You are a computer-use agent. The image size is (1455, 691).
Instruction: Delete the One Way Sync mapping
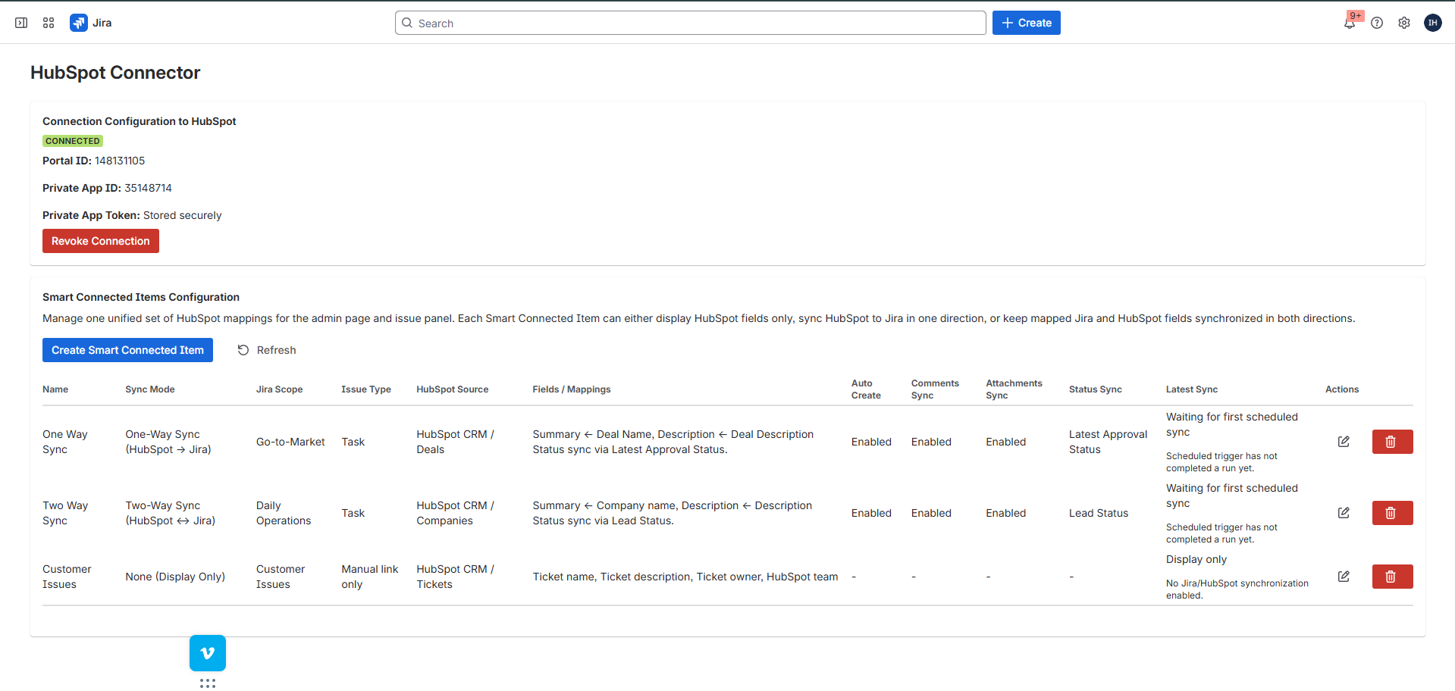pyautogui.click(x=1391, y=441)
